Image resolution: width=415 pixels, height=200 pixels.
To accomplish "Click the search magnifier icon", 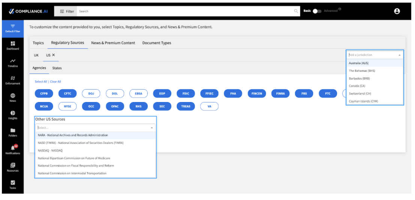I will pyautogui.click(x=296, y=11).
